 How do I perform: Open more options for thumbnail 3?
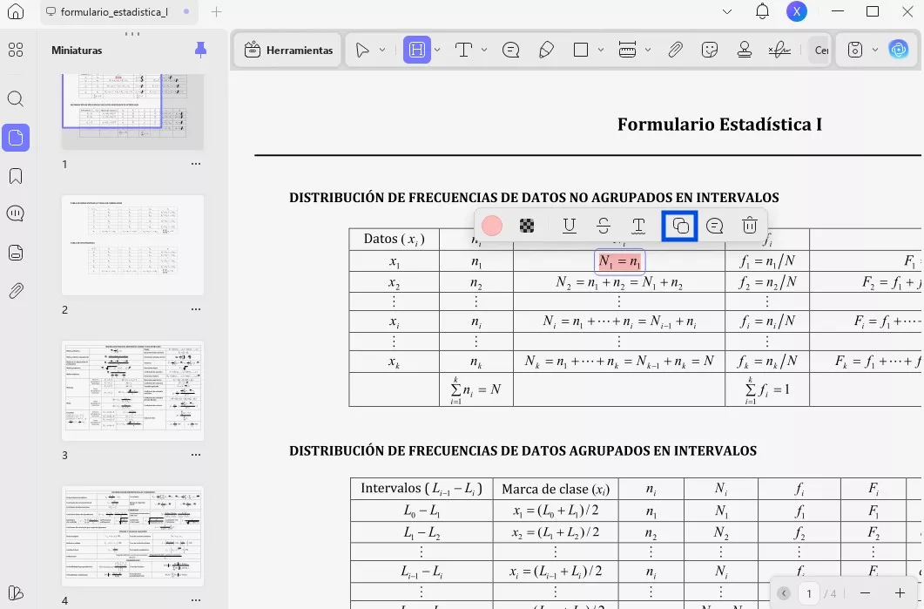196,455
